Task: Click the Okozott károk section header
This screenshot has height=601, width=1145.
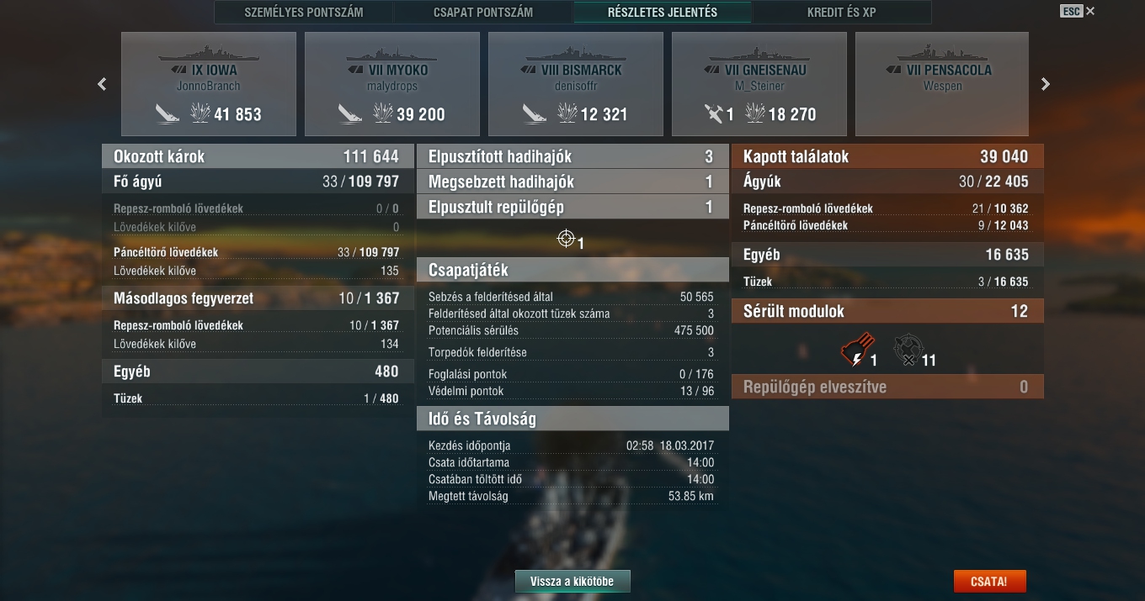Action: pos(258,156)
